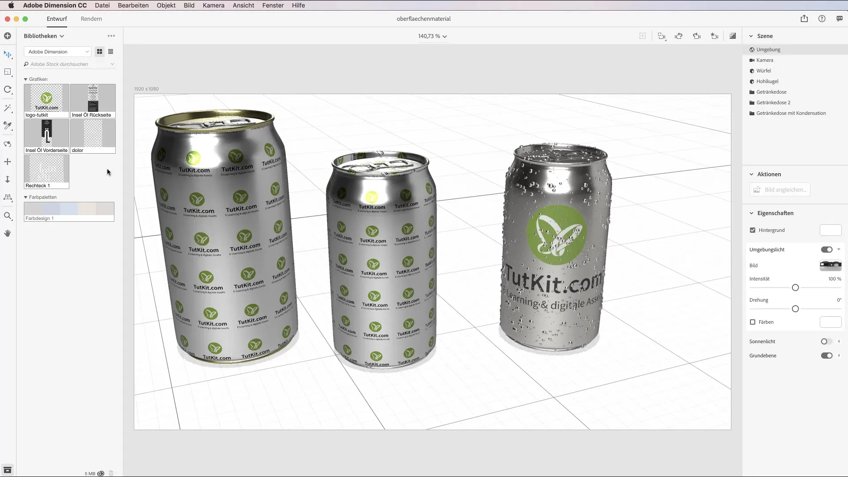Select Kamera in the scene list
Image resolution: width=848 pixels, height=477 pixels.
tap(795, 60)
